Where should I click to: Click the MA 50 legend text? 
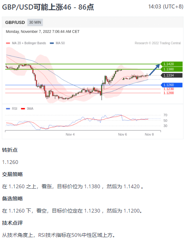[x=60, y=43]
